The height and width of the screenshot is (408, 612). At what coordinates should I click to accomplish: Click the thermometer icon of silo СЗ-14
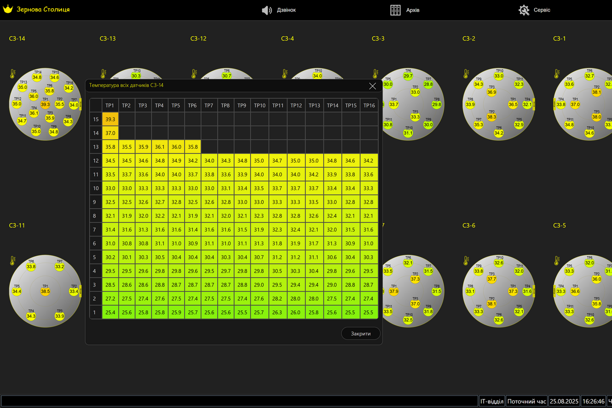click(13, 74)
